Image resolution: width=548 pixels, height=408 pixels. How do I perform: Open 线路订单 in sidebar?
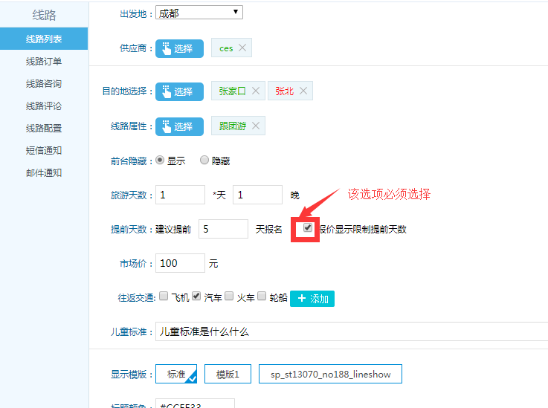tap(44, 61)
